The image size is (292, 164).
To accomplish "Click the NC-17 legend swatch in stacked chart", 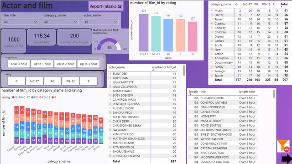I will pyautogui.click(x=20, y=97).
